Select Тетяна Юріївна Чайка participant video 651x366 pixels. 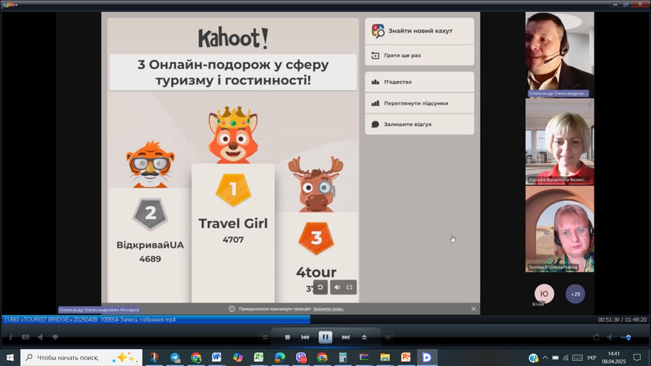[x=559, y=228]
